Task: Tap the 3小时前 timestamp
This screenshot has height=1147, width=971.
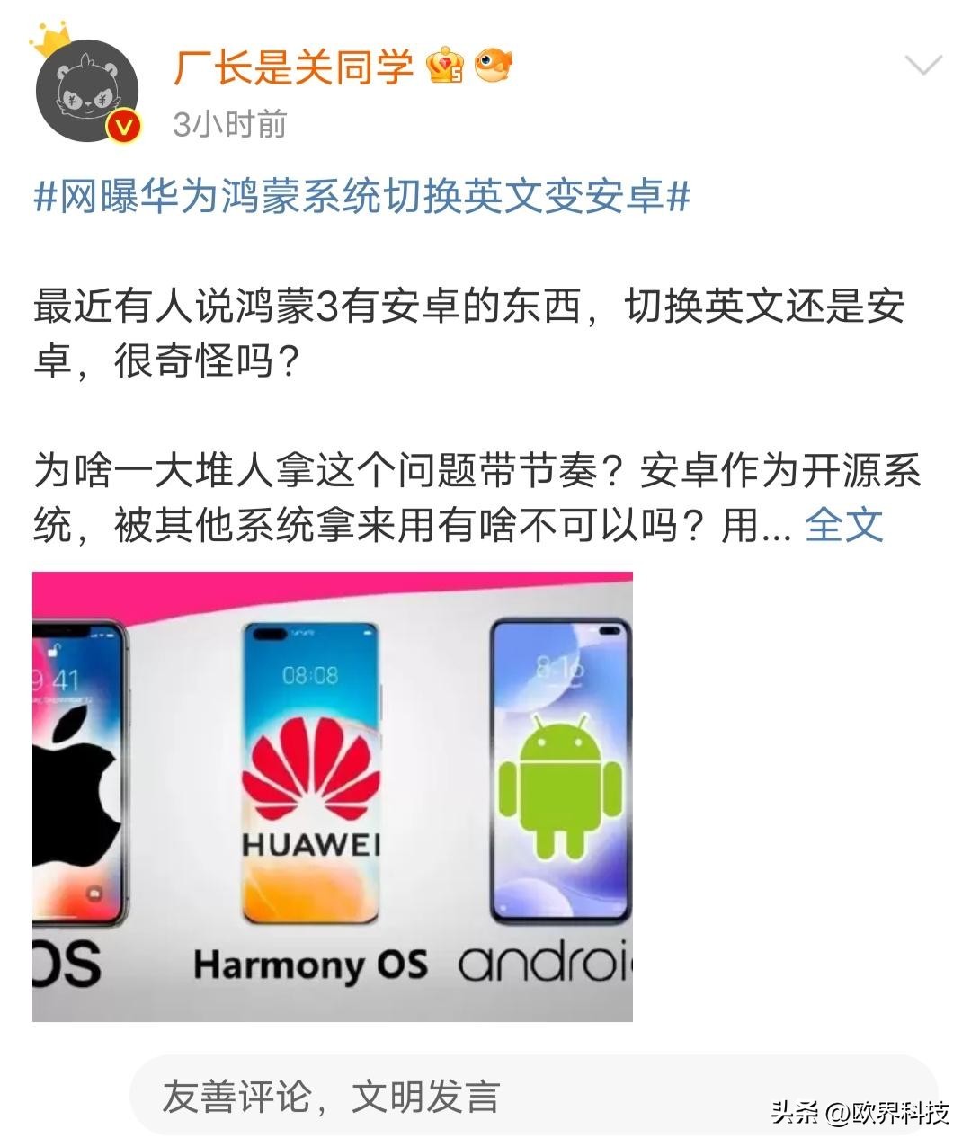Action: click(229, 124)
